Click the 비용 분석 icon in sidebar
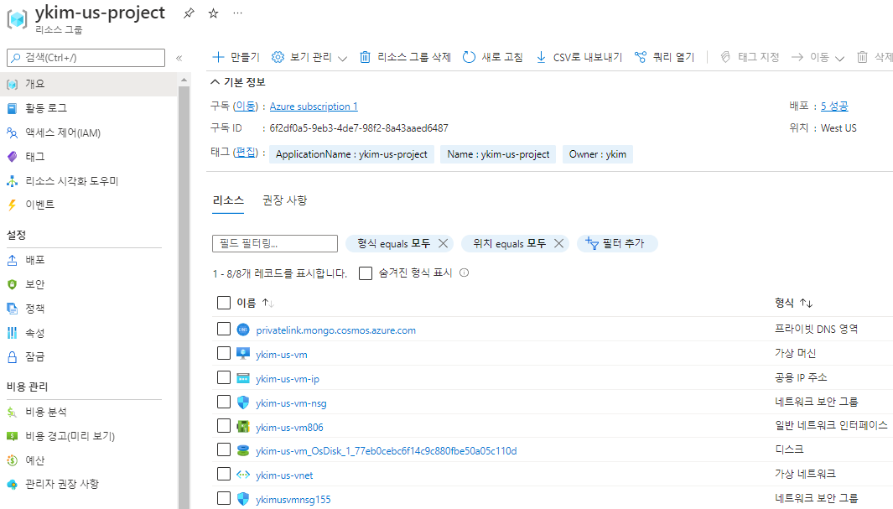Viewport: 893px width, 509px height. coord(12,412)
